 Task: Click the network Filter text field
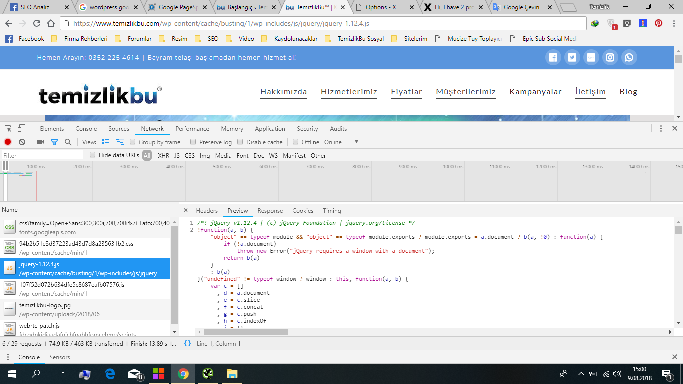(42, 156)
